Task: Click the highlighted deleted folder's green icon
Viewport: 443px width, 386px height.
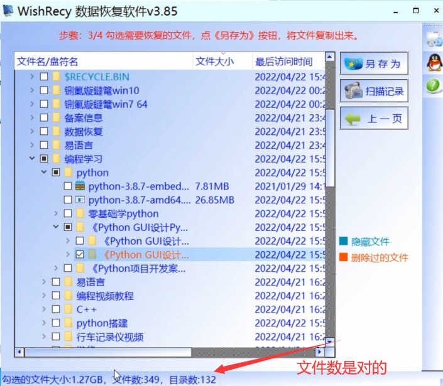Action: click(92, 254)
